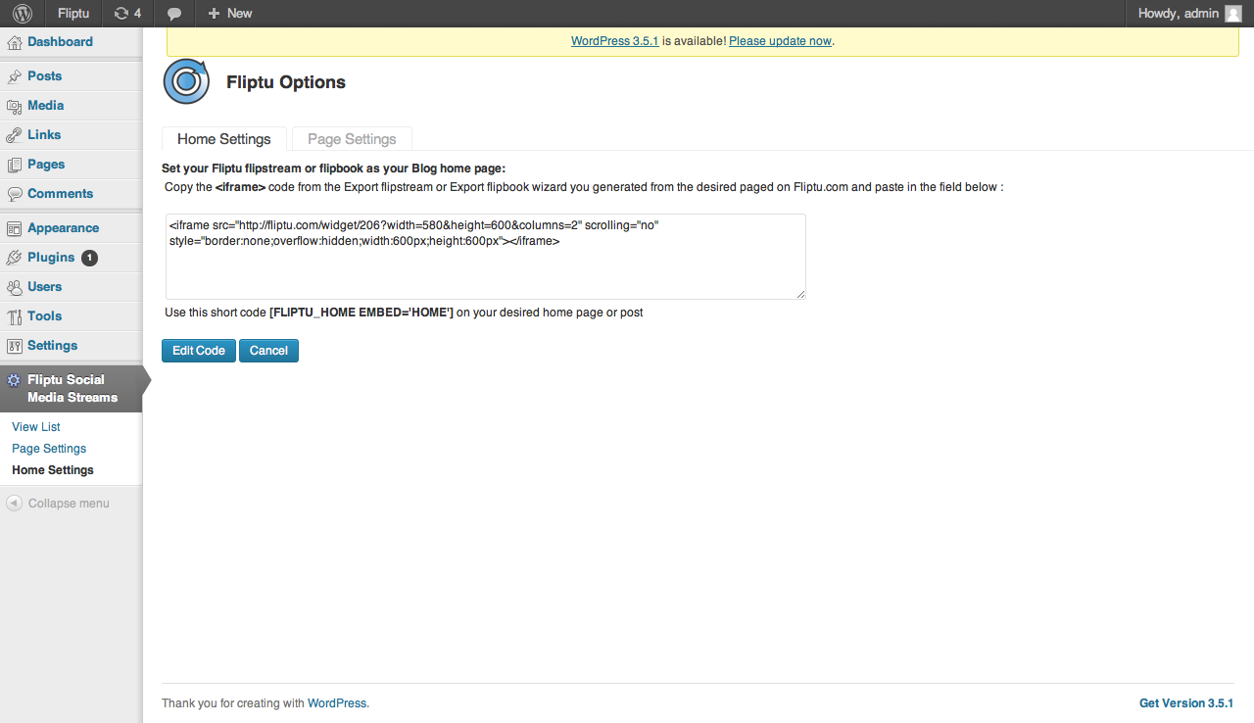Open the Howdy, admin account menu

(x=1189, y=14)
